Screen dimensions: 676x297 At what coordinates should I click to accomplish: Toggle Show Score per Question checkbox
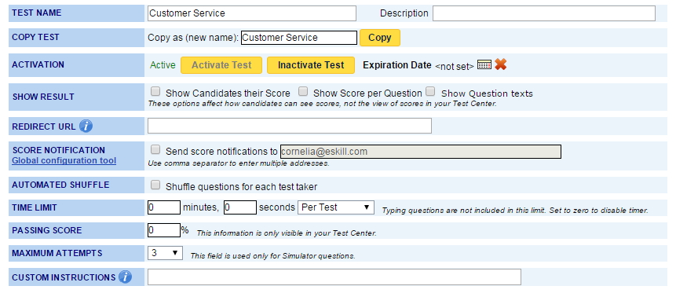[x=303, y=91]
